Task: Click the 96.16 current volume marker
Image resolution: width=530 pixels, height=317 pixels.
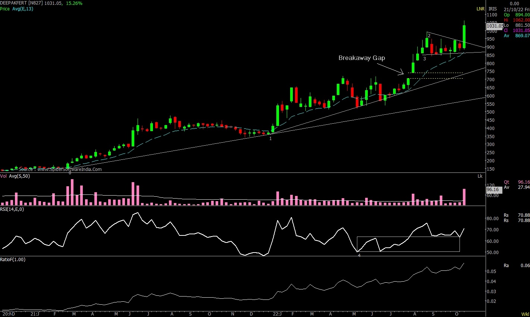Action: [492, 189]
